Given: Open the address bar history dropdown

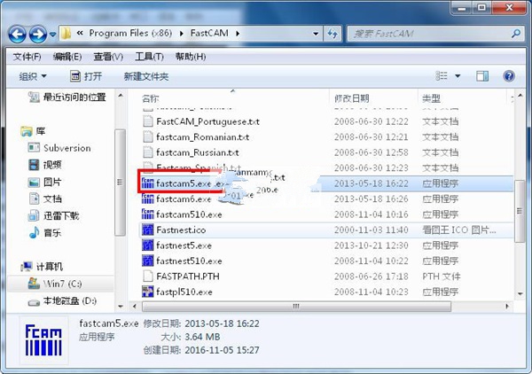Looking at the screenshot, I should click(316, 34).
